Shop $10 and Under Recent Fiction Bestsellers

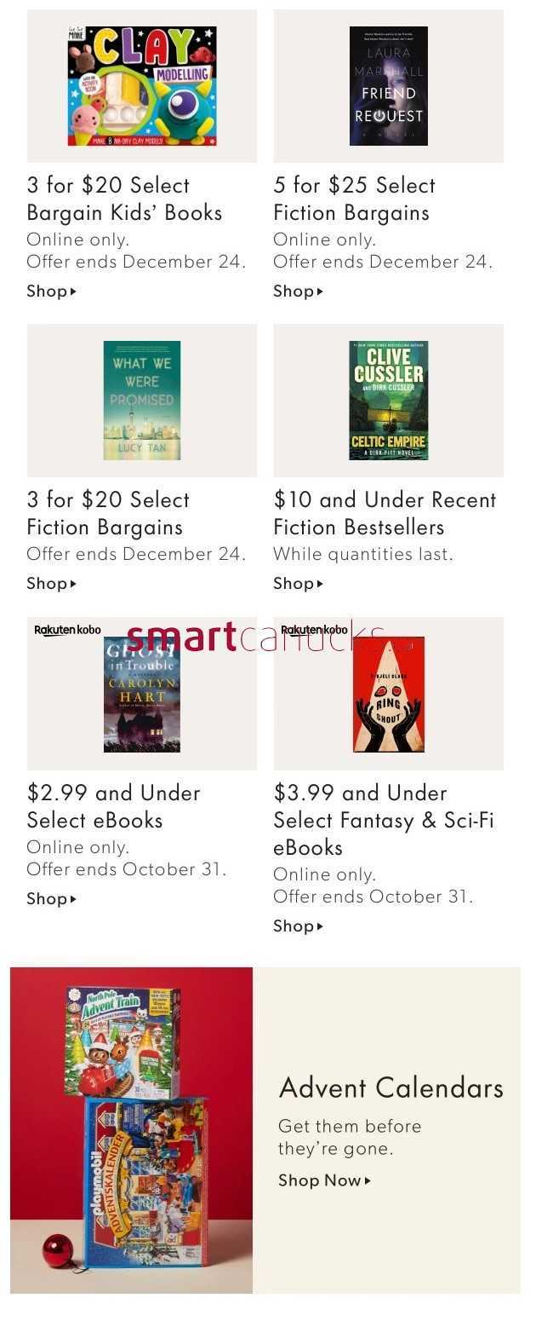click(x=299, y=584)
